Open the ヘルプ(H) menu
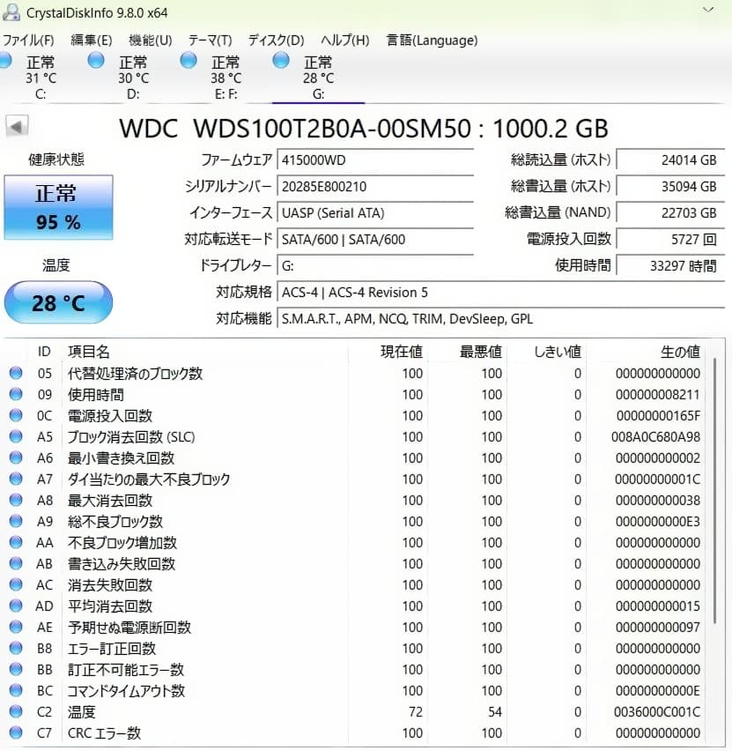 [344, 41]
